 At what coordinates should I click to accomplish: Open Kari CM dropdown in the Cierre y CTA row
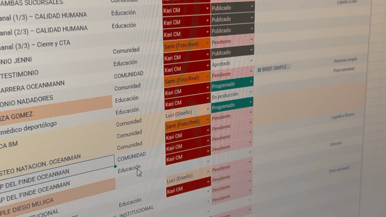tap(186, 34)
